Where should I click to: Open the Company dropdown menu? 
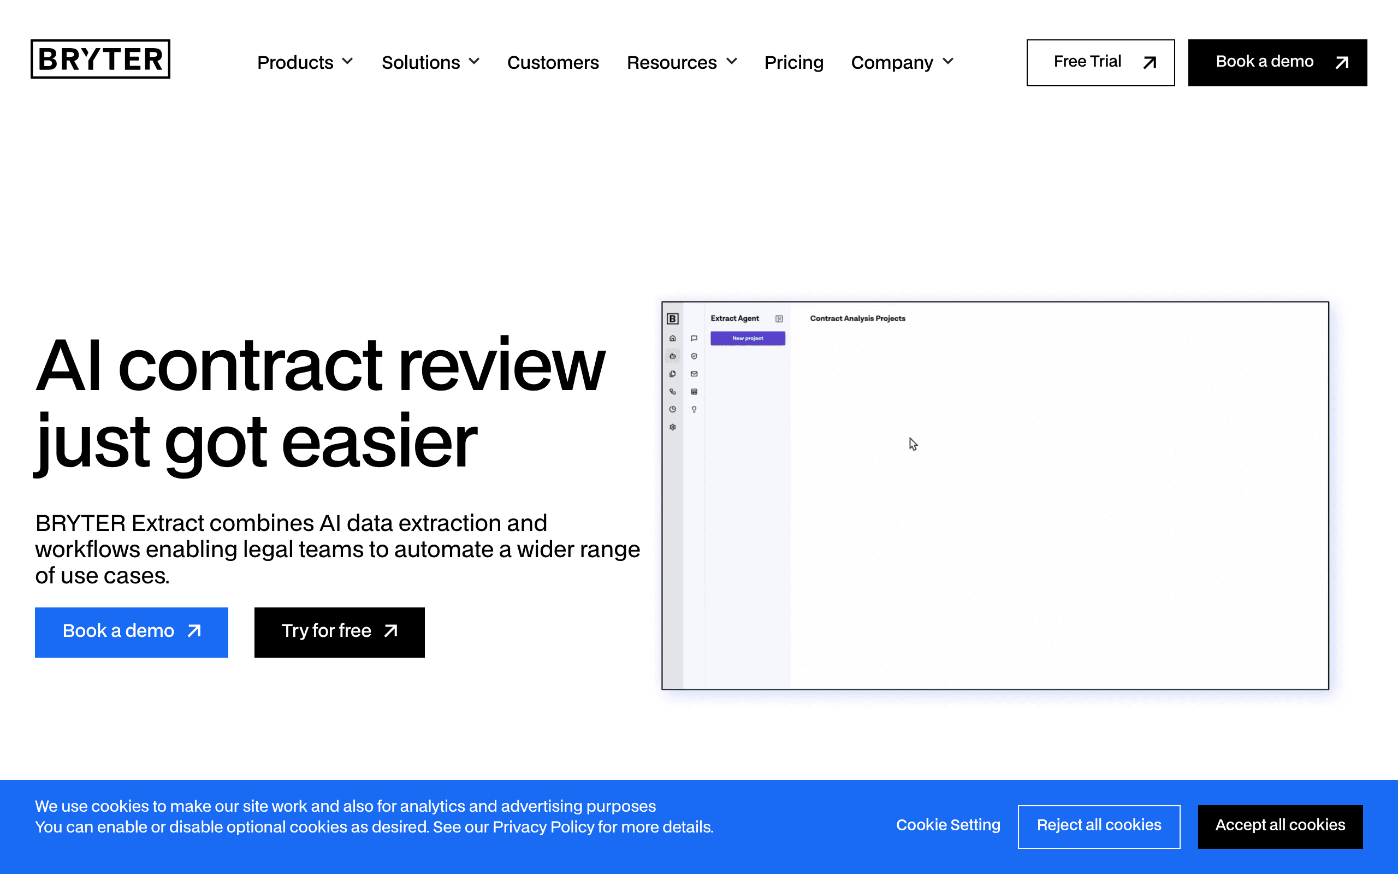(902, 62)
